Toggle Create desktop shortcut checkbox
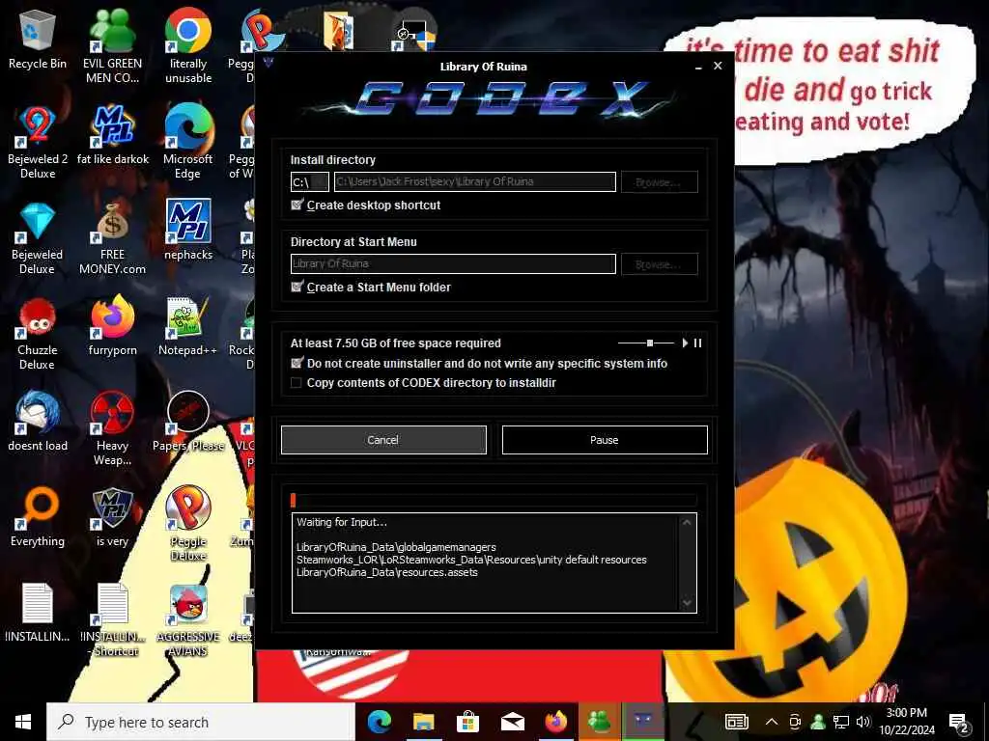Viewport: 989px width, 741px height. tap(297, 205)
